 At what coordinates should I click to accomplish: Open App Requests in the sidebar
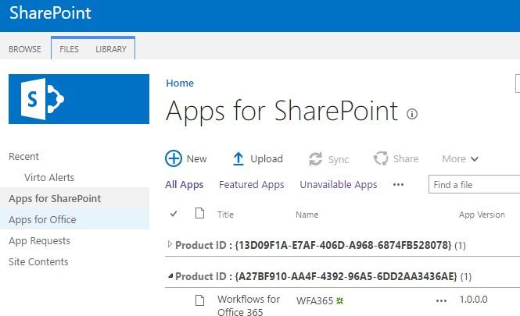click(39, 241)
